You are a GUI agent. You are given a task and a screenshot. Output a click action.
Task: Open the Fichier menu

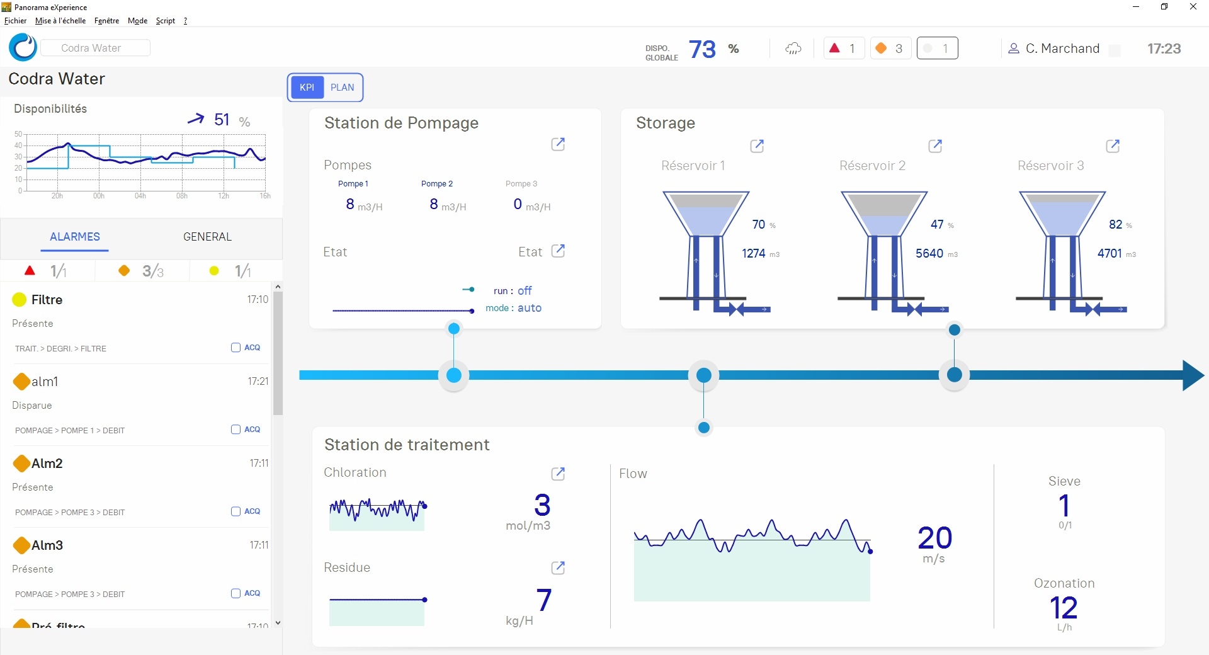pyautogui.click(x=15, y=21)
